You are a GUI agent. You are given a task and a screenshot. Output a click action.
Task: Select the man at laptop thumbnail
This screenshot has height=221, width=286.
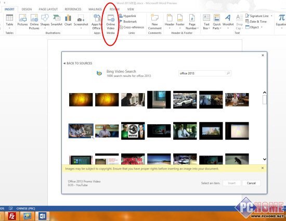[133, 99]
